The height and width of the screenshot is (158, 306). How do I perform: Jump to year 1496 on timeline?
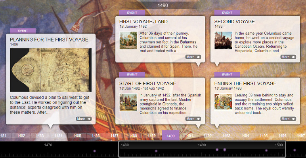(282, 135)
